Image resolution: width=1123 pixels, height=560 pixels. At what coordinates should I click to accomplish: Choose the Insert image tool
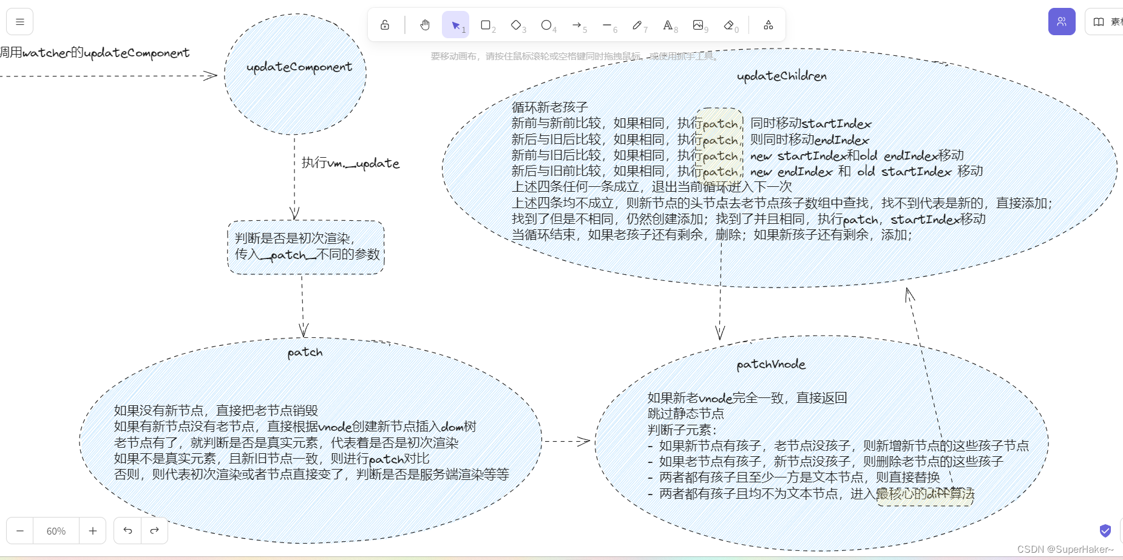click(698, 25)
